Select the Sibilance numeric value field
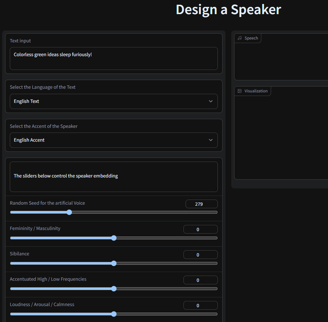328x322 pixels. (200, 254)
